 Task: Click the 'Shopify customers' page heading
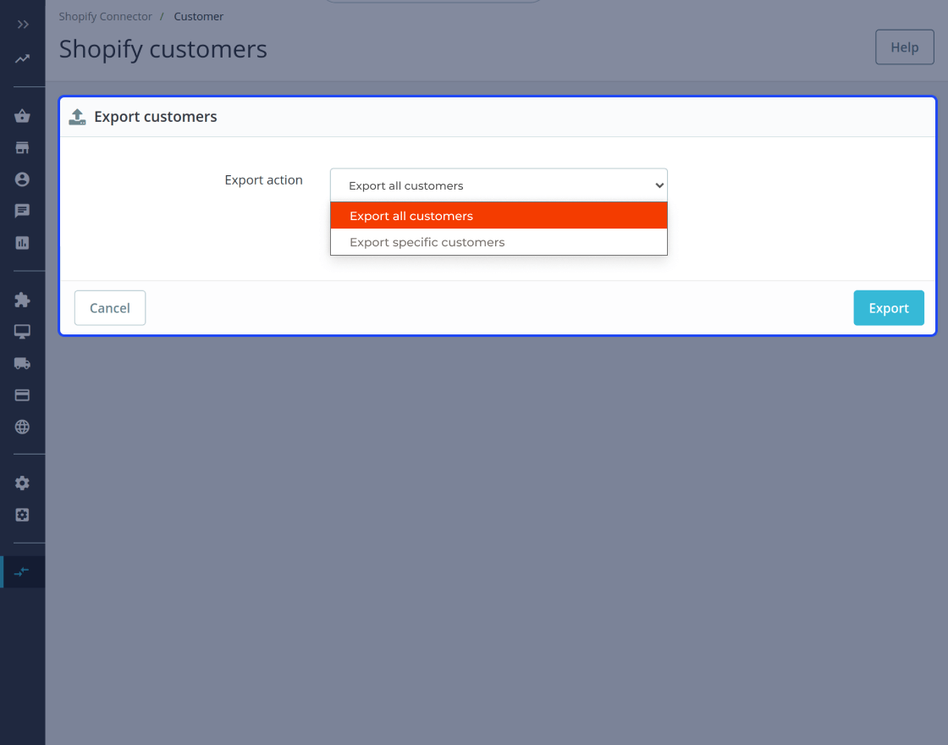[163, 49]
